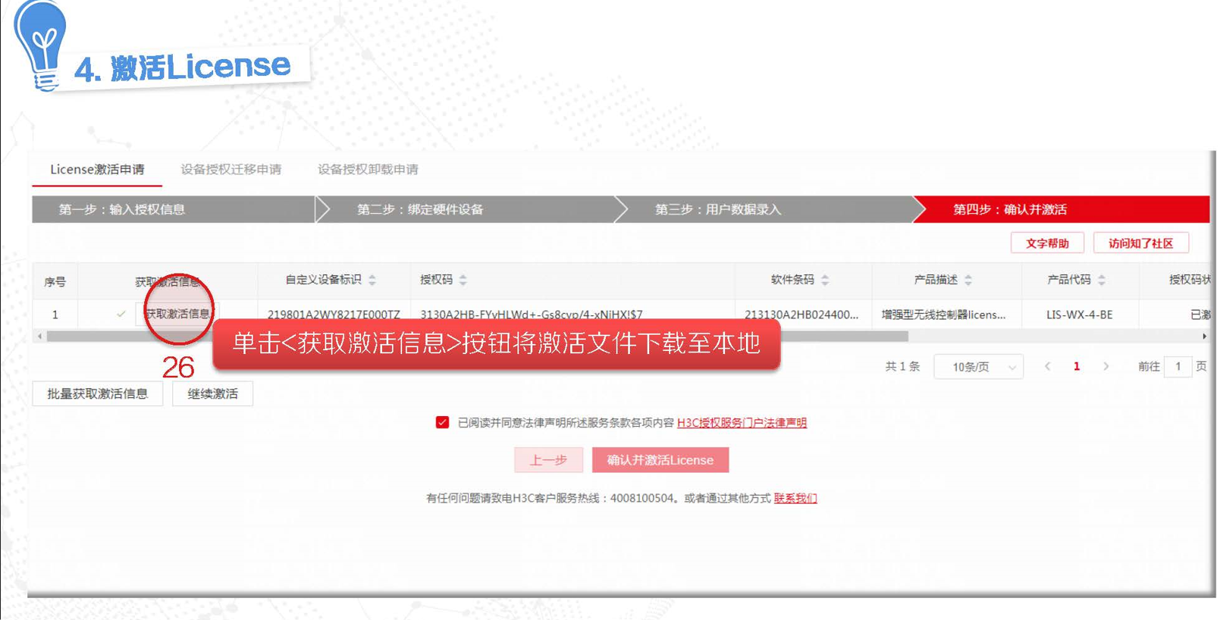Go to previous page arrow
Screen dimensions: 1220x620
pos(1048,367)
